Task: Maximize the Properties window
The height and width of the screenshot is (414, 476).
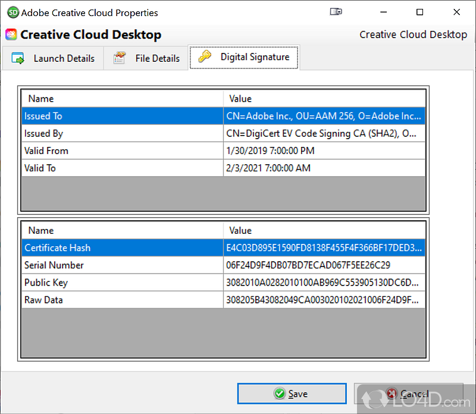Action: (x=419, y=12)
